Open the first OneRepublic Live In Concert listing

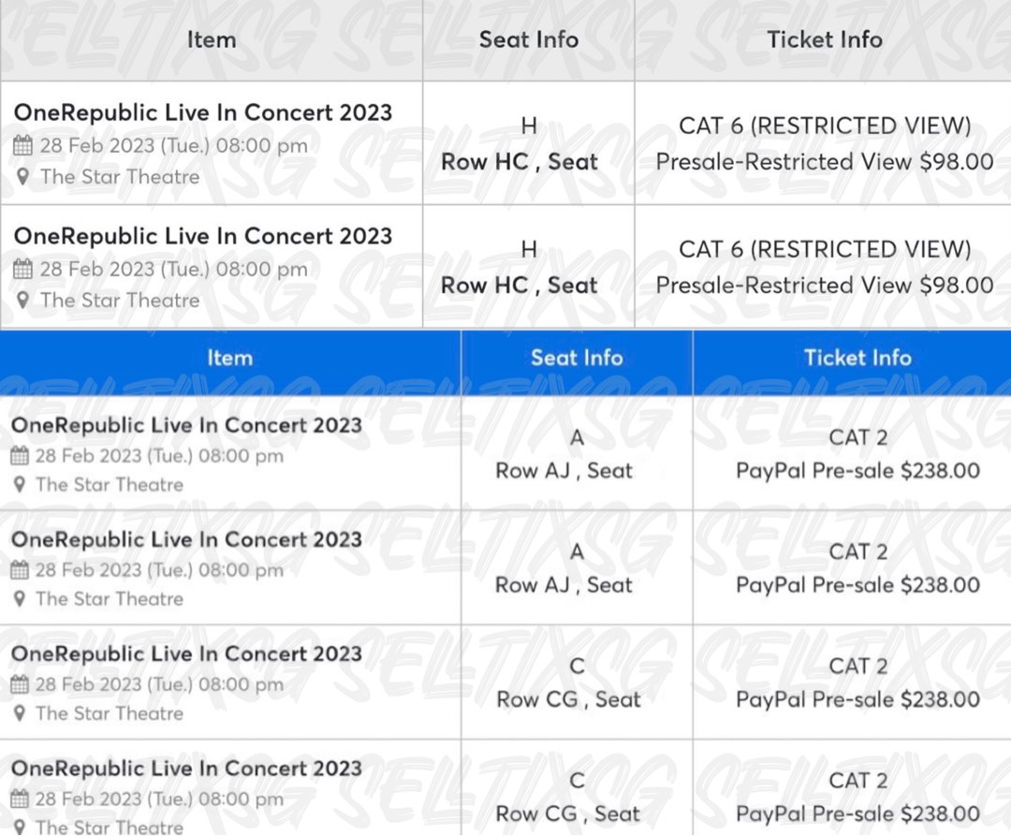pos(202,111)
